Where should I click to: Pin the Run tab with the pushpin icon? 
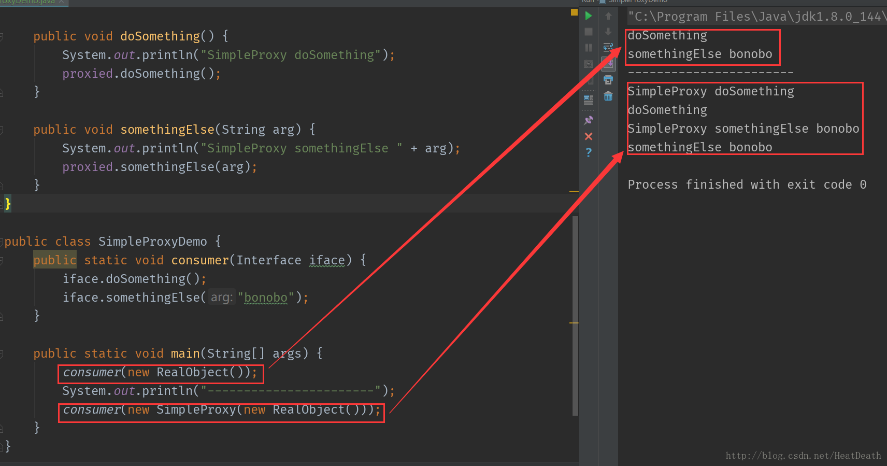coord(589,120)
